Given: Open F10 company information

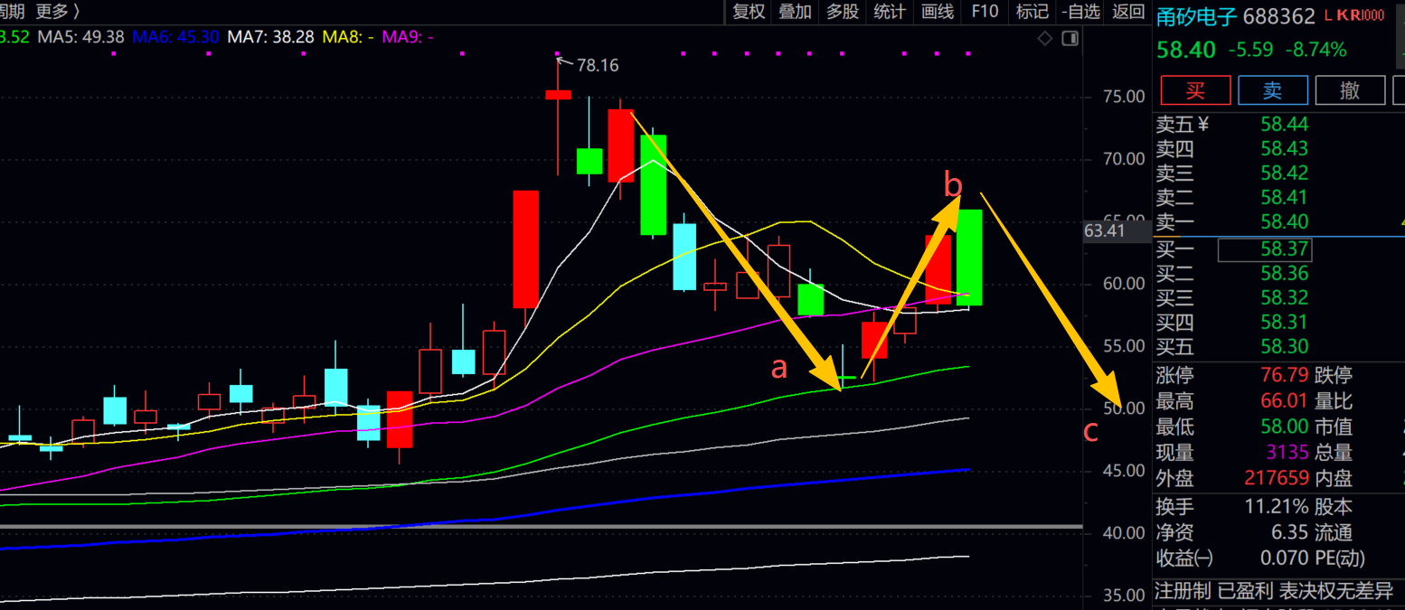Looking at the screenshot, I should point(985,12).
